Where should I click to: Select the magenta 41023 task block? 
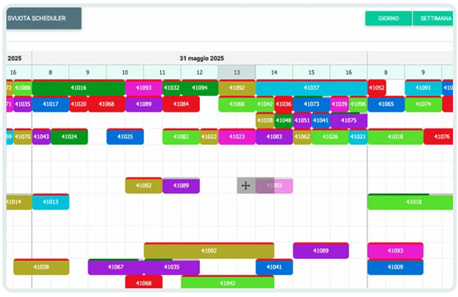click(x=237, y=137)
